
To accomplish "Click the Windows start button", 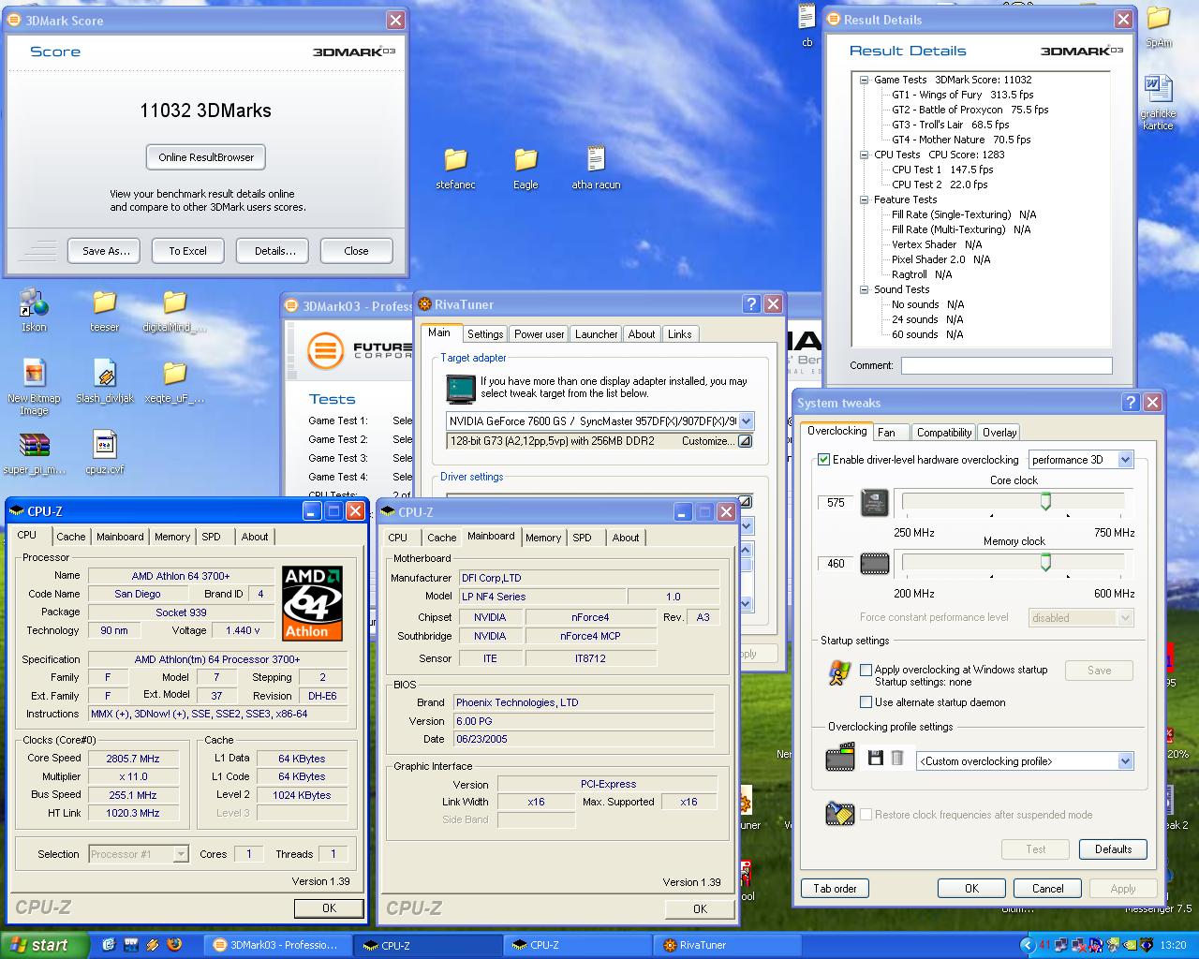I will 44,945.
